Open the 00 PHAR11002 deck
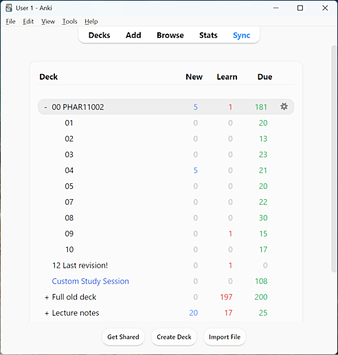 [78, 107]
